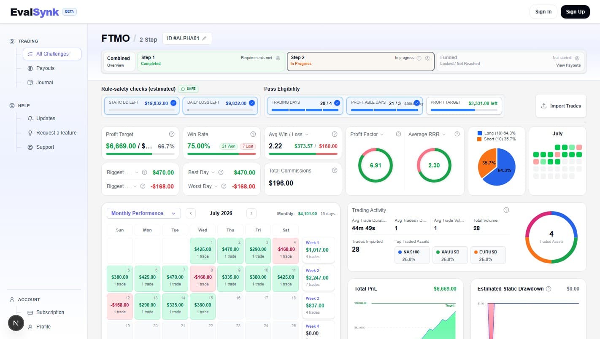600x339 pixels.
Task: Click Import Trades button
Action: [561, 106]
